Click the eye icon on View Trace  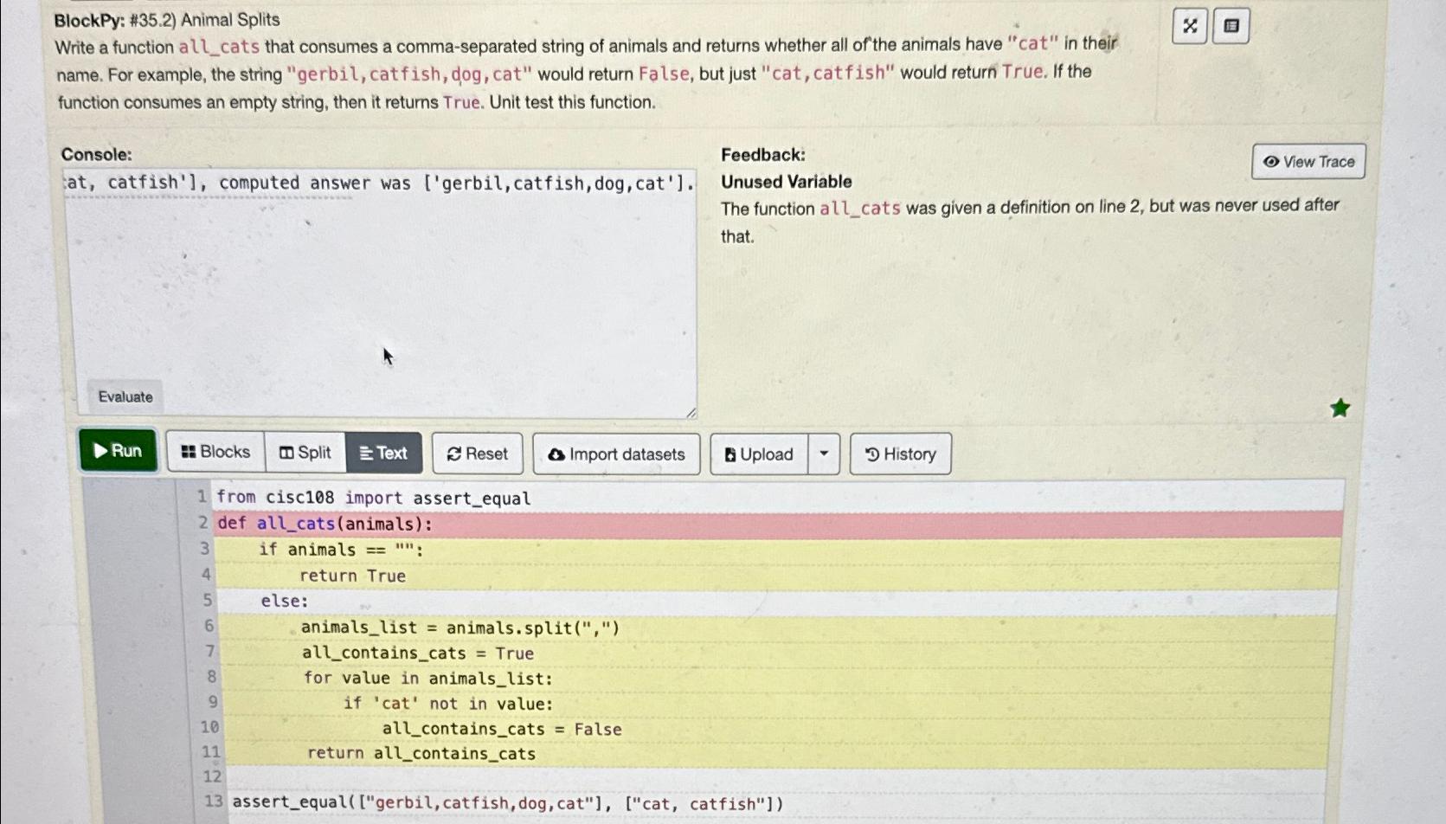1270,161
